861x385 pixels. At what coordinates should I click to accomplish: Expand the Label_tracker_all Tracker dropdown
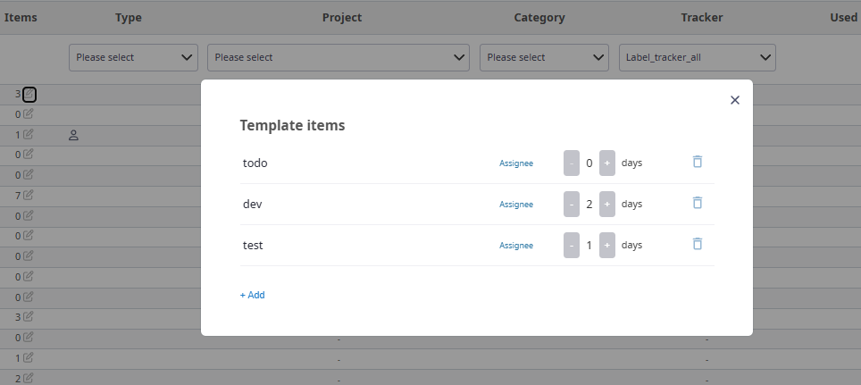tap(697, 57)
